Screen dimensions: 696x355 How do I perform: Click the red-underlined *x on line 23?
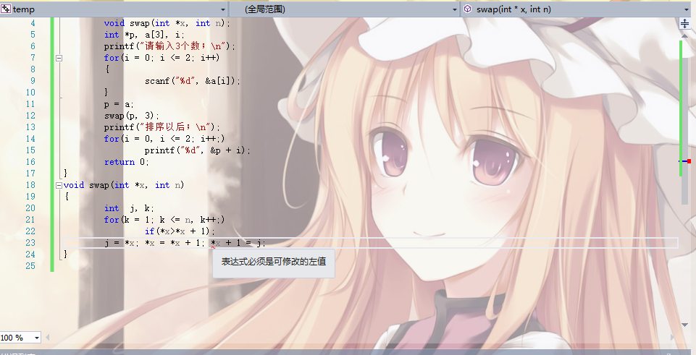tap(216, 243)
